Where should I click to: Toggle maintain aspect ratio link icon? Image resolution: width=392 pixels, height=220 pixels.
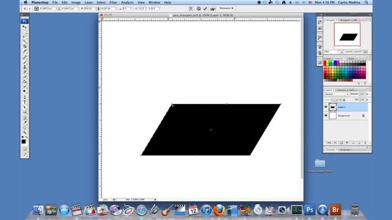click(98, 9)
